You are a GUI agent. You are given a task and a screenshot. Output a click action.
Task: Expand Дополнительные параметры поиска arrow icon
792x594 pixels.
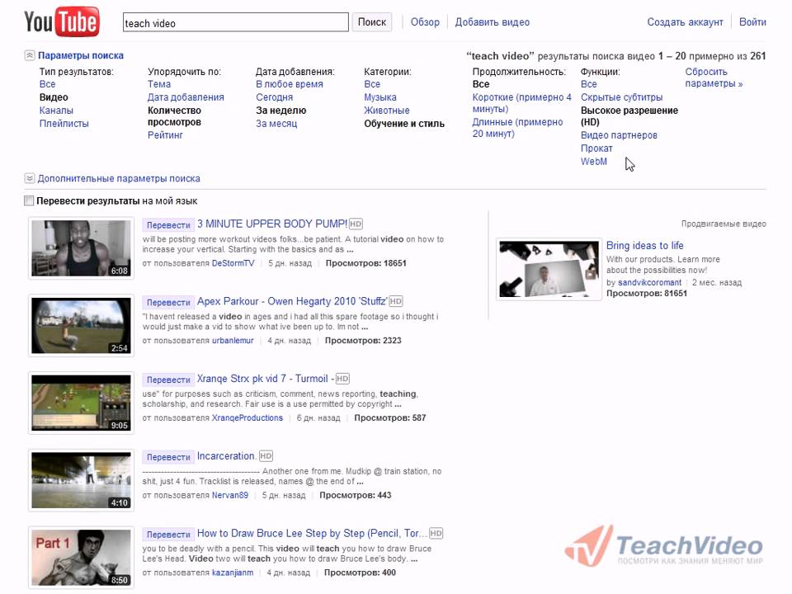30,178
